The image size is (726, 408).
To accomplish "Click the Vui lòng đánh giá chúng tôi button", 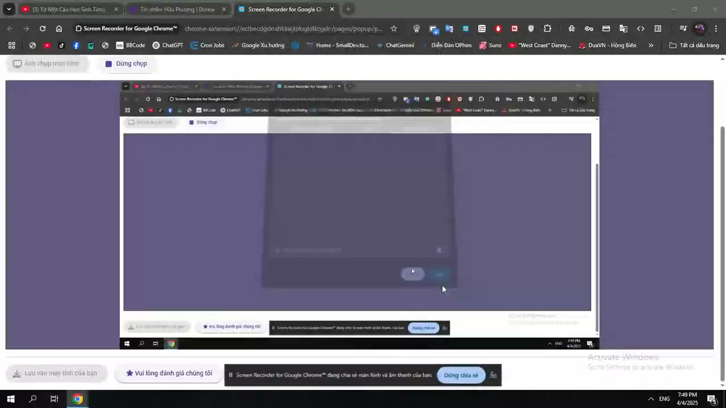I will point(168,373).
